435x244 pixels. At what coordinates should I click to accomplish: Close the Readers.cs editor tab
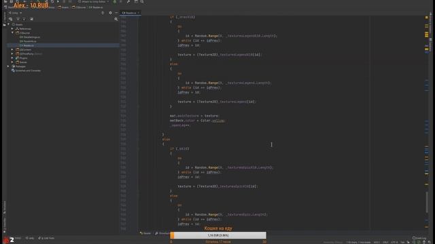(139, 13)
